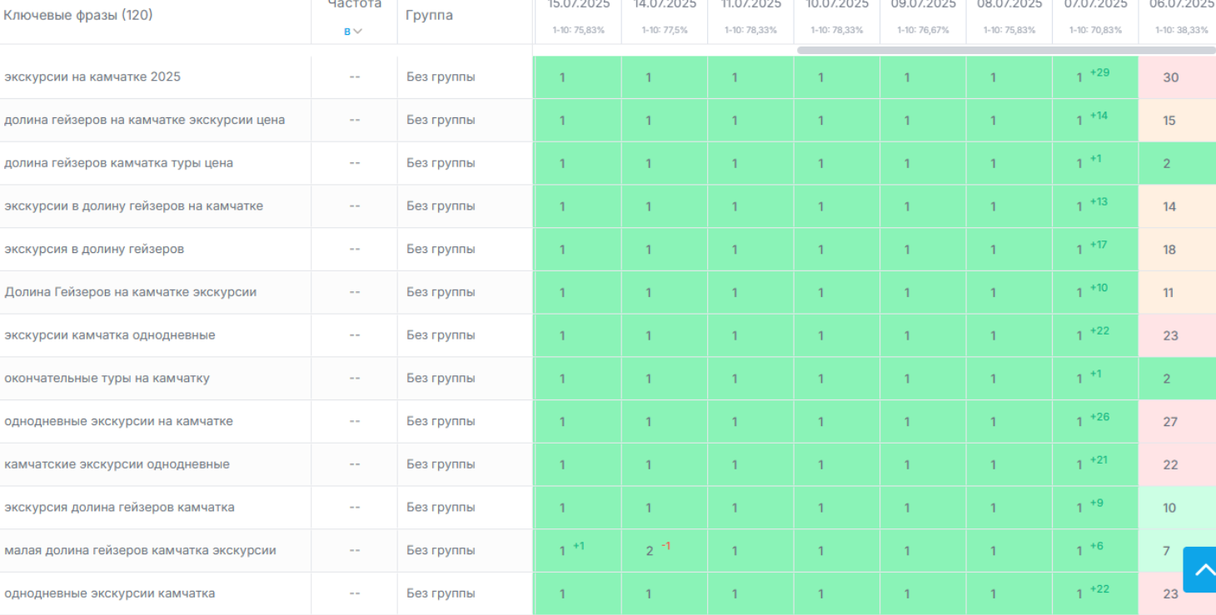Click keyword долина гейзеров камчатка туры цена
Viewport: 1216px width, 615px height.
(118, 163)
